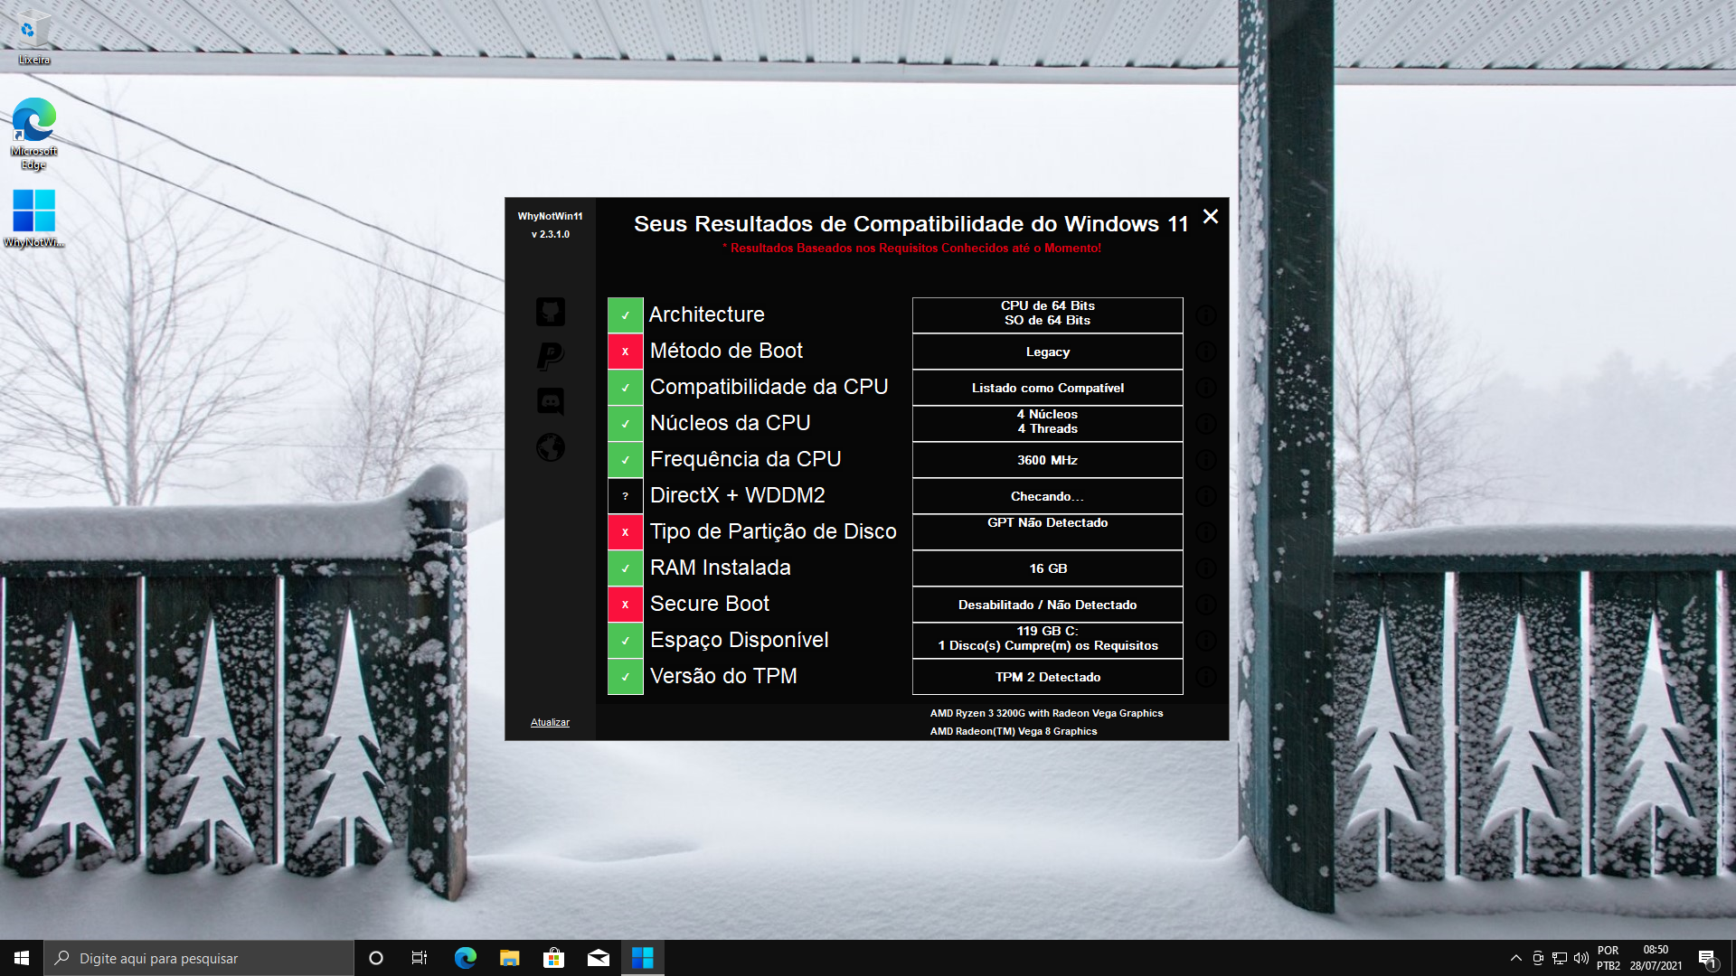Open the network tray icon
This screenshot has width=1736, height=976.
pos(1560,958)
